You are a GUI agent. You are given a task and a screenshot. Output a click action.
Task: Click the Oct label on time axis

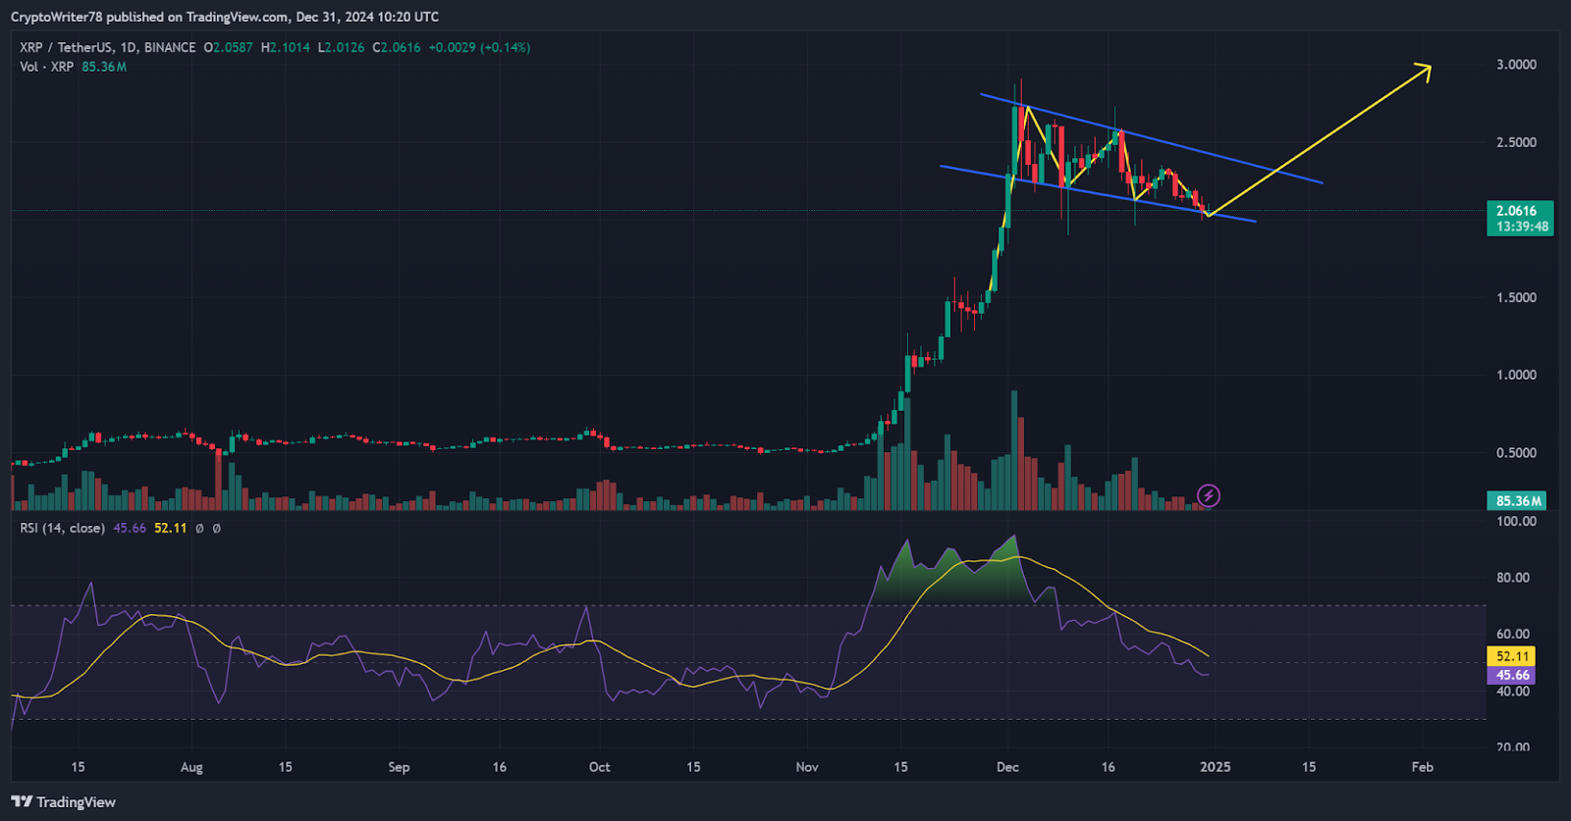click(599, 767)
